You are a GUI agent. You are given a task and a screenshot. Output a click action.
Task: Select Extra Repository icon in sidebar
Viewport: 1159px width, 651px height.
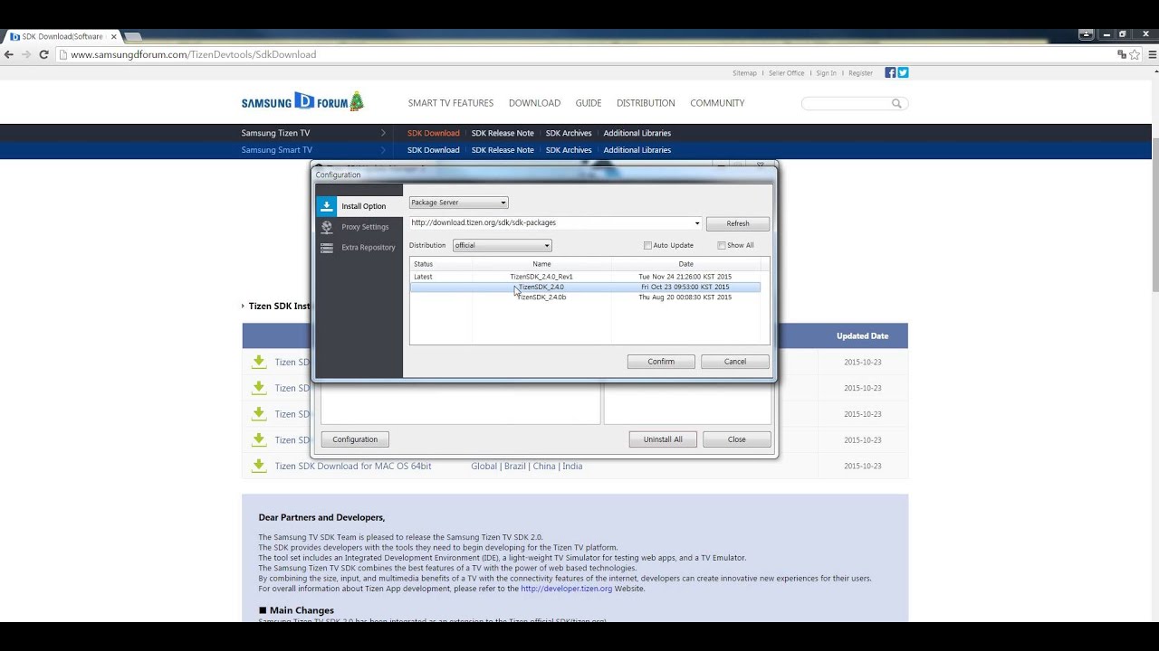tap(327, 247)
